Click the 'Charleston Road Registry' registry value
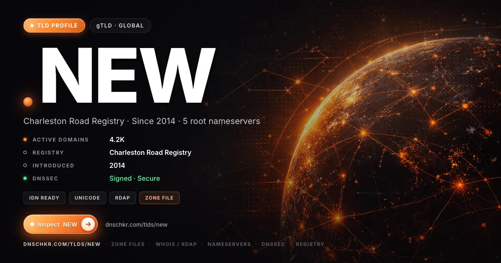 (150, 152)
